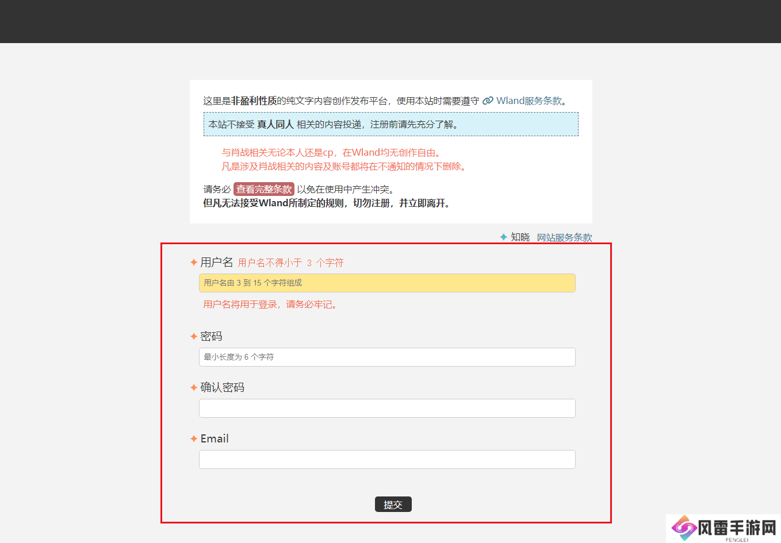Image resolution: width=781 pixels, height=543 pixels.
Task: Click the 风雷手游网 watermark text
Action: coord(737,527)
